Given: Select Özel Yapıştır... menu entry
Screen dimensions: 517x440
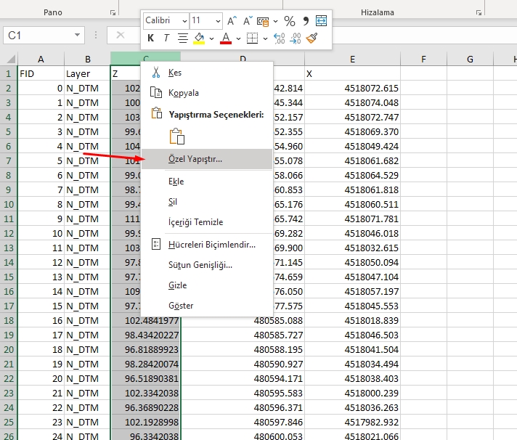Looking at the screenshot, I should click(207, 159).
